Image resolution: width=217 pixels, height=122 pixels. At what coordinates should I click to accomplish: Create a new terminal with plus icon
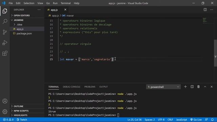(x=185, y=87)
